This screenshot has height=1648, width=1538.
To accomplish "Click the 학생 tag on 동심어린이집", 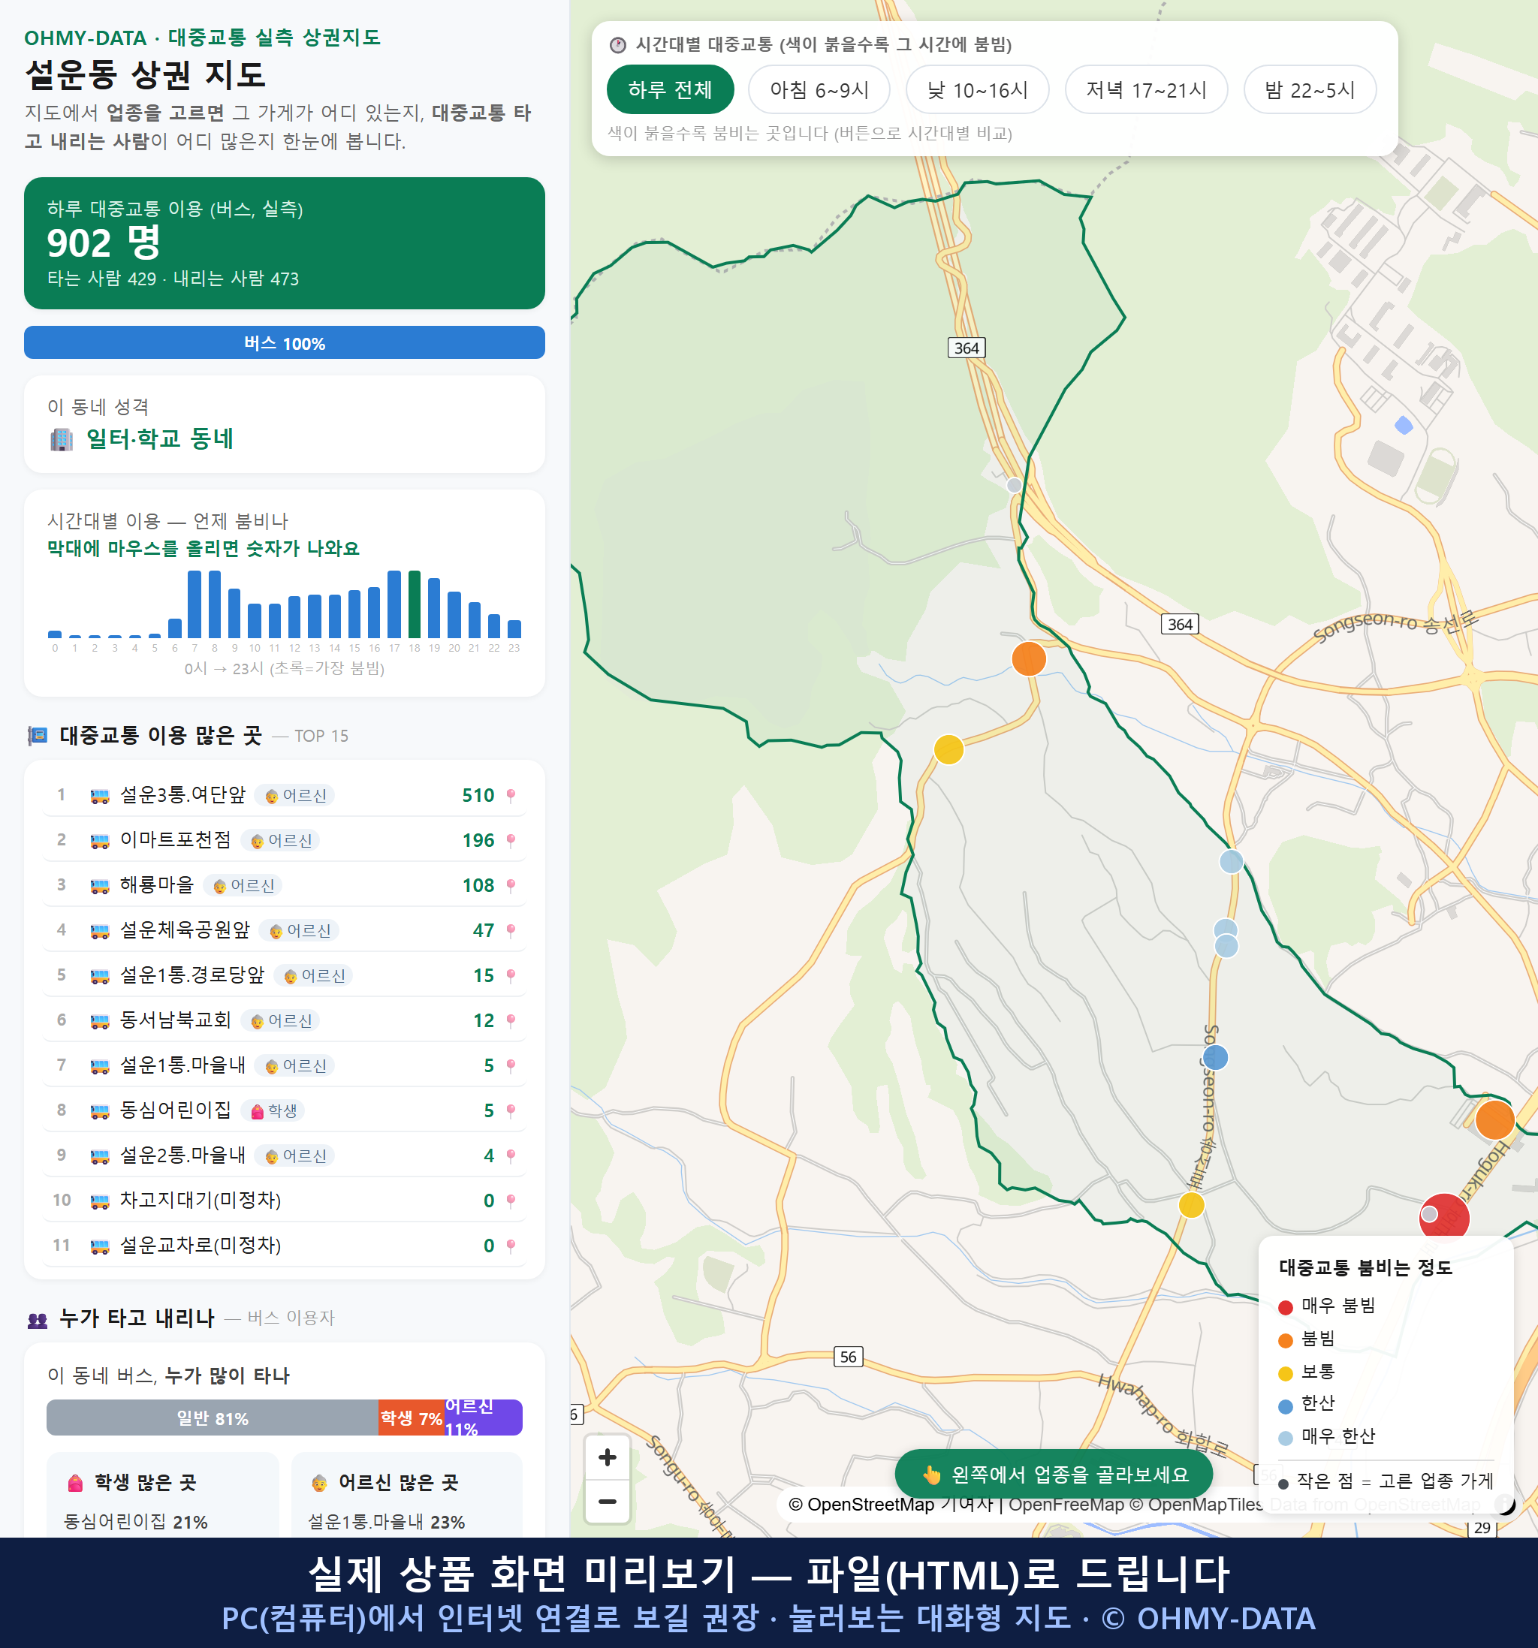I will tap(273, 1111).
